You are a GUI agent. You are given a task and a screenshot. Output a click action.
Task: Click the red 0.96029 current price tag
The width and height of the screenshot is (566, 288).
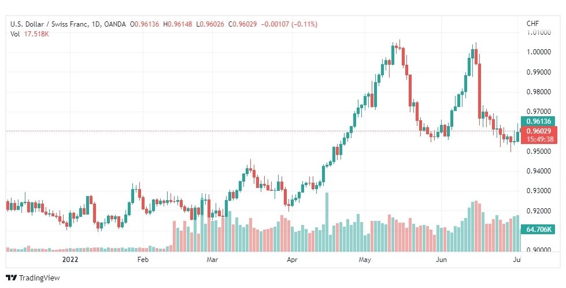539,131
